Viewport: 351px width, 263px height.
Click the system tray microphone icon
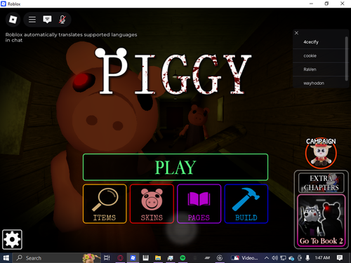point(307,258)
